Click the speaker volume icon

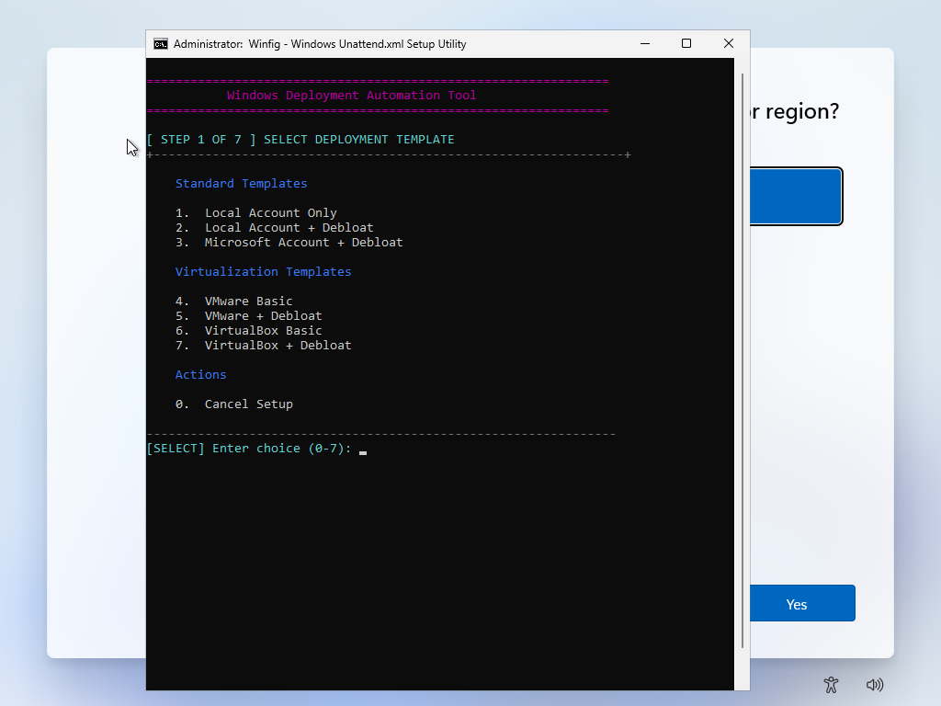[x=874, y=685]
